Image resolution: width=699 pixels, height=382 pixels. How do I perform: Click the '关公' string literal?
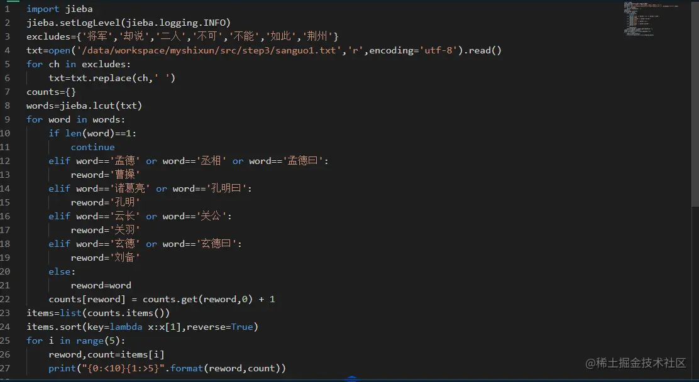(211, 216)
